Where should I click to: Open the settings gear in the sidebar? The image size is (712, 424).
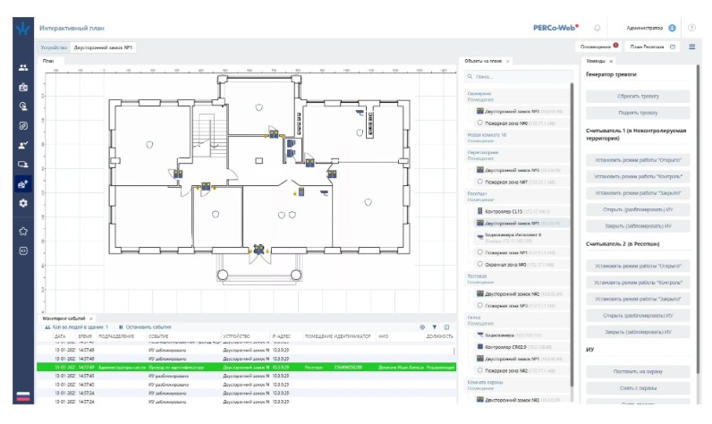tap(23, 203)
